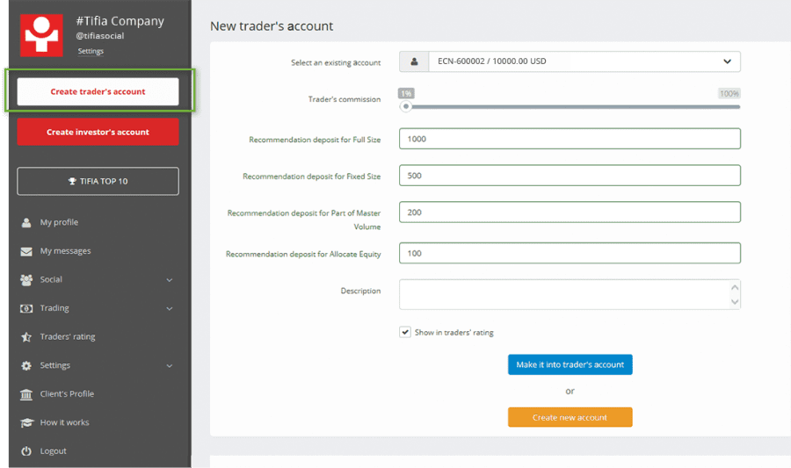Click the Logout power icon

[26, 451]
